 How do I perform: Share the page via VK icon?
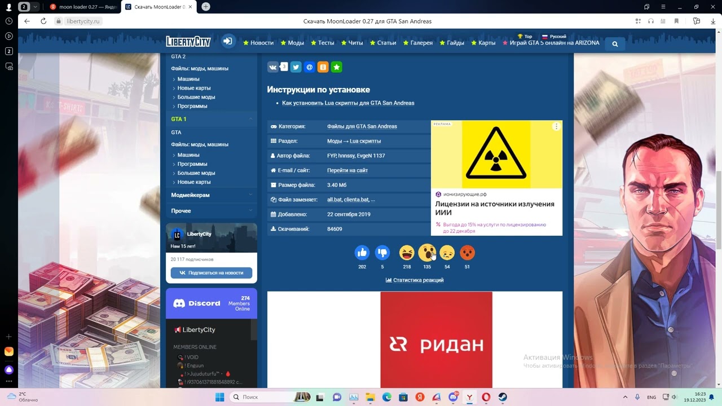point(273,67)
